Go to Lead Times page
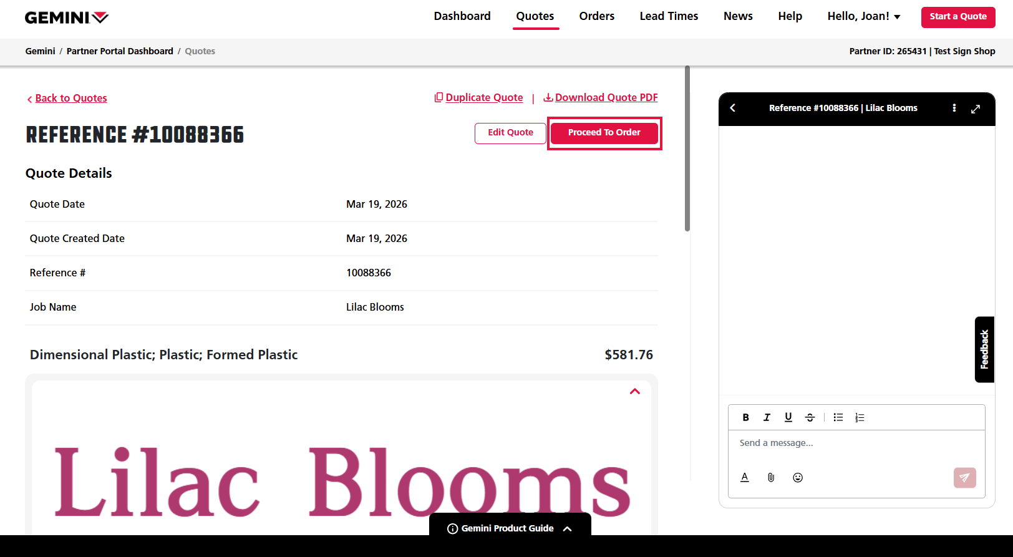Viewport: 1013px width, 557px height. [x=669, y=16]
